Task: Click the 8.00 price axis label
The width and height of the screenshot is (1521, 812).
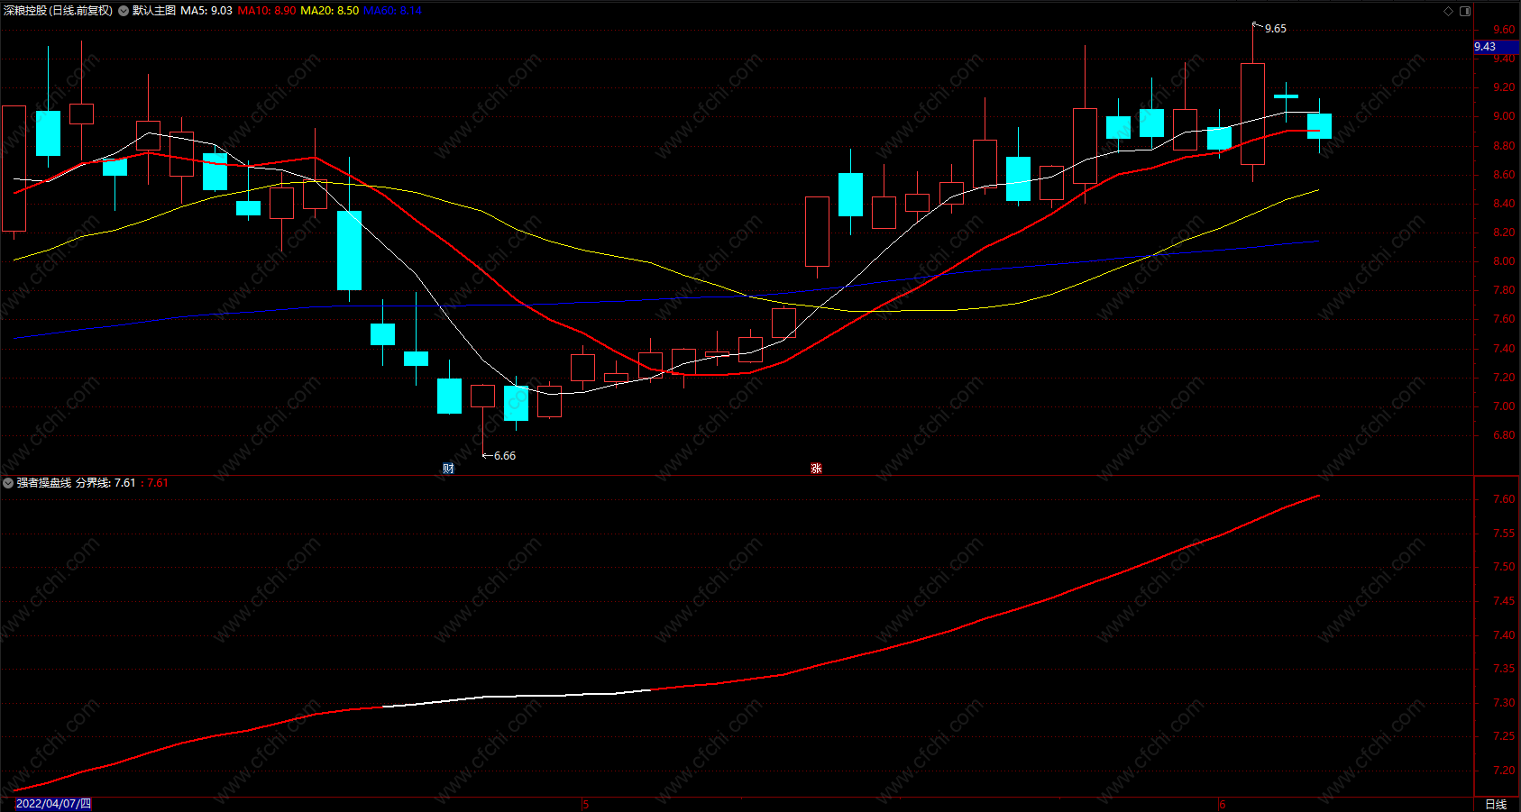Action: (x=1504, y=261)
